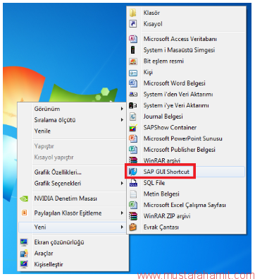Click the Journal Belgesi icon
The image size is (255, 279).
(x=133, y=117)
